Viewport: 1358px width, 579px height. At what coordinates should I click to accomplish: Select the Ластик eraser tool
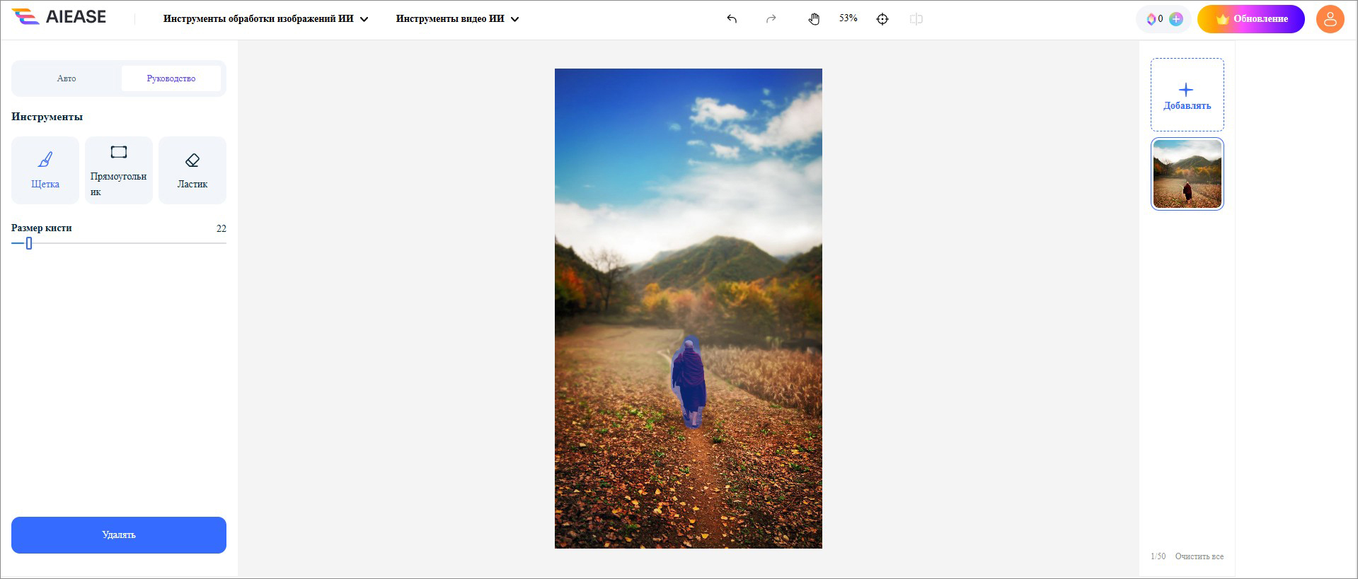point(192,170)
